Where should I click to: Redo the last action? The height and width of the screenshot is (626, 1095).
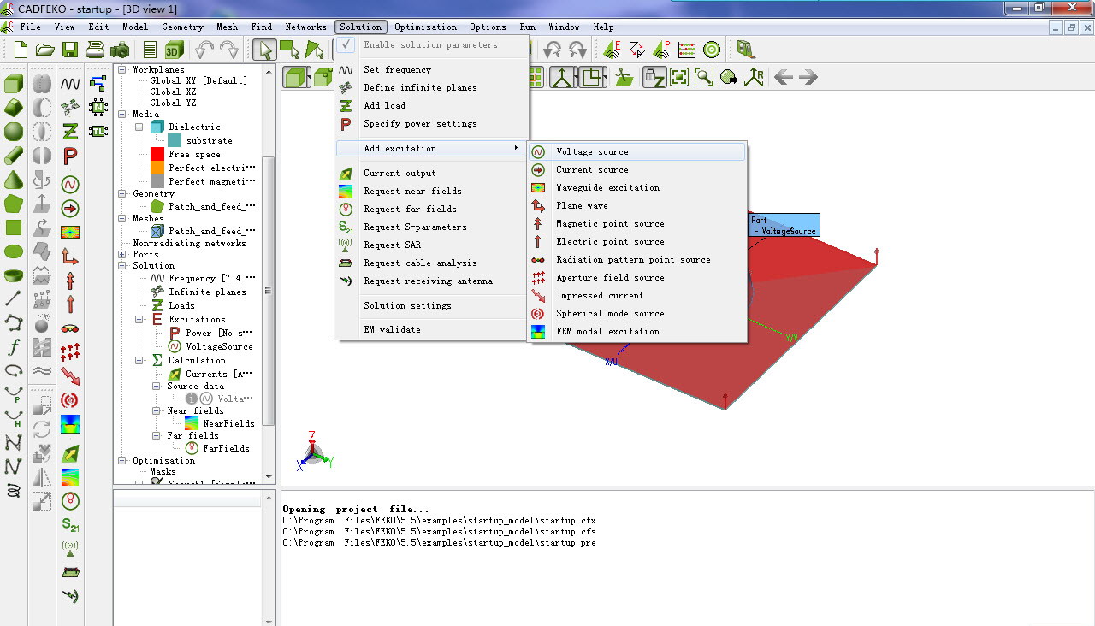pyautogui.click(x=229, y=50)
